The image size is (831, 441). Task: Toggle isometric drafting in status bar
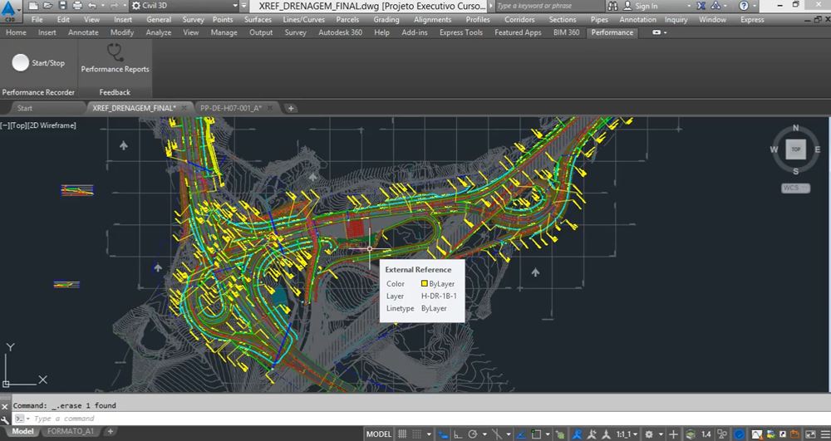click(x=497, y=434)
